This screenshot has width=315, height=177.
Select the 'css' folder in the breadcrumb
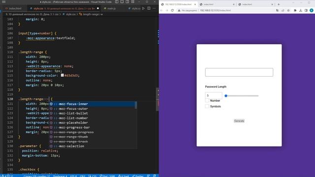57,14
